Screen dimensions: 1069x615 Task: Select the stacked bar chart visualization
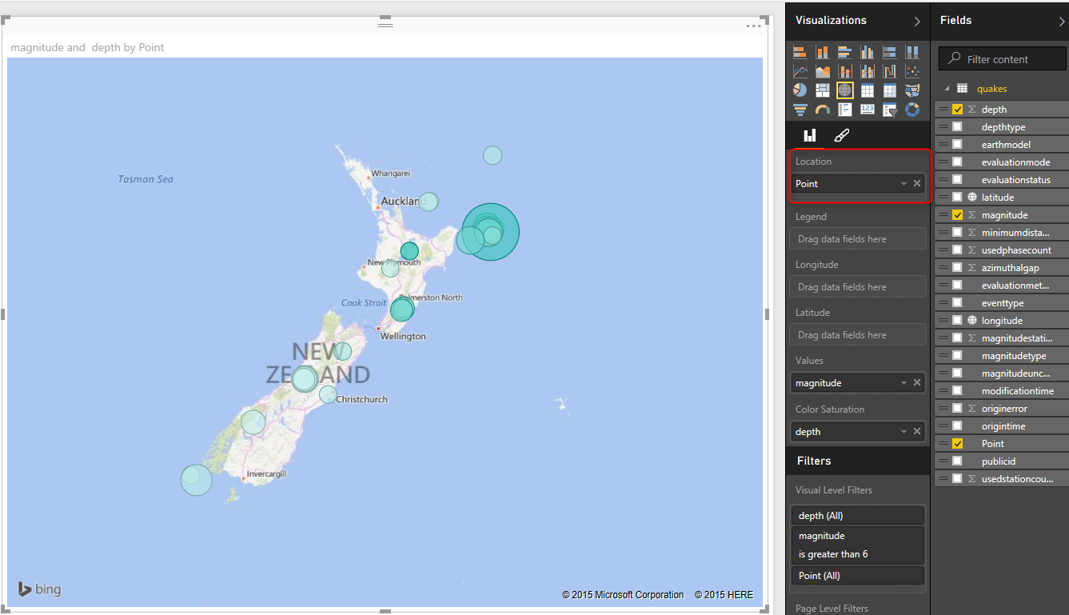(x=800, y=52)
